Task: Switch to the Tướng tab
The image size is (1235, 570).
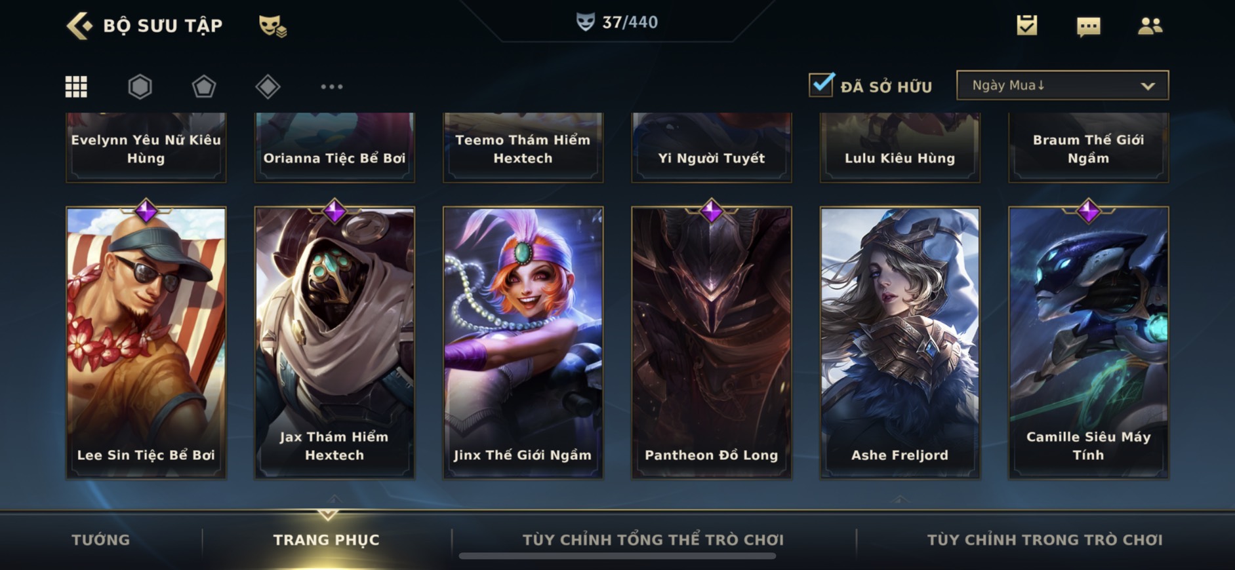Action: click(x=100, y=540)
